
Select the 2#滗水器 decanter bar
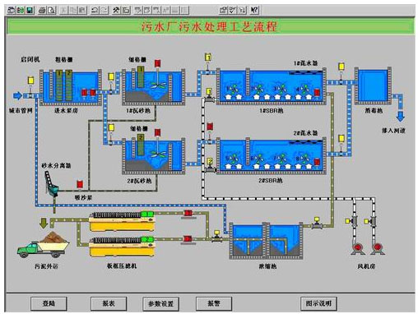[305, 142]
